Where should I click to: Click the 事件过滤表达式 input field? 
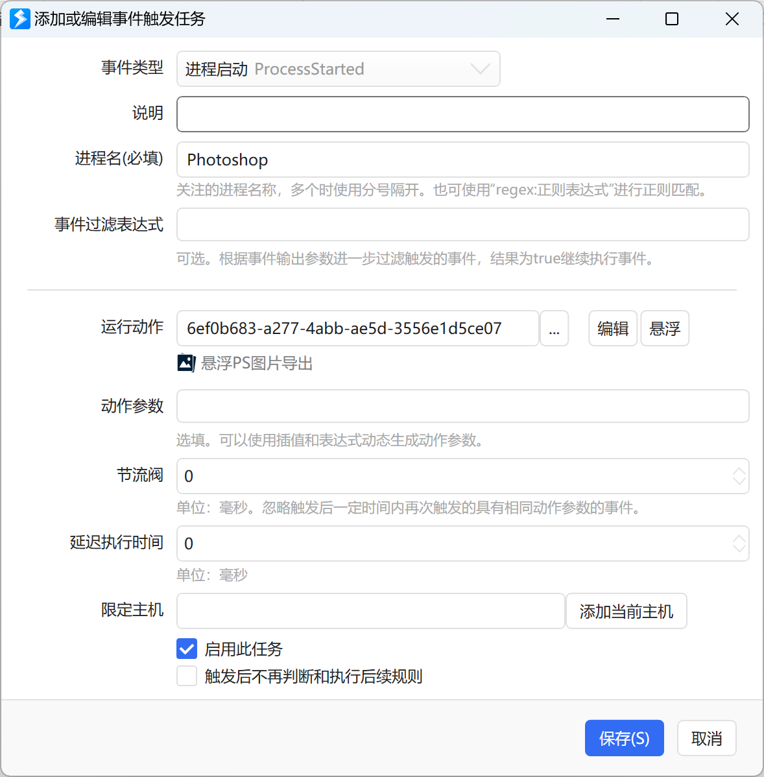[x=463, y=224]
